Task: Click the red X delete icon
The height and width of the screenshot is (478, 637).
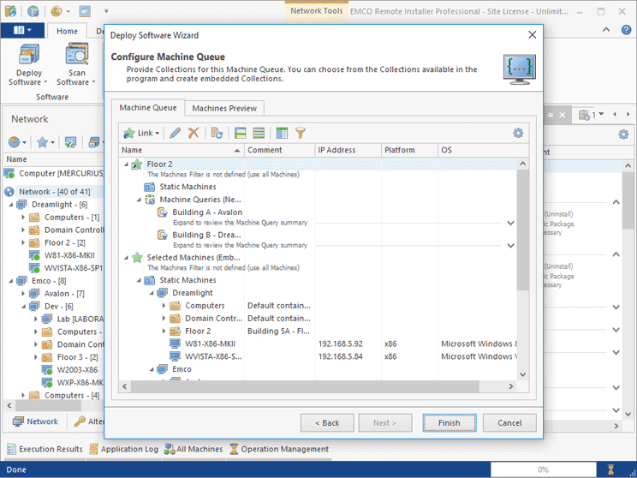Action: 193,133
